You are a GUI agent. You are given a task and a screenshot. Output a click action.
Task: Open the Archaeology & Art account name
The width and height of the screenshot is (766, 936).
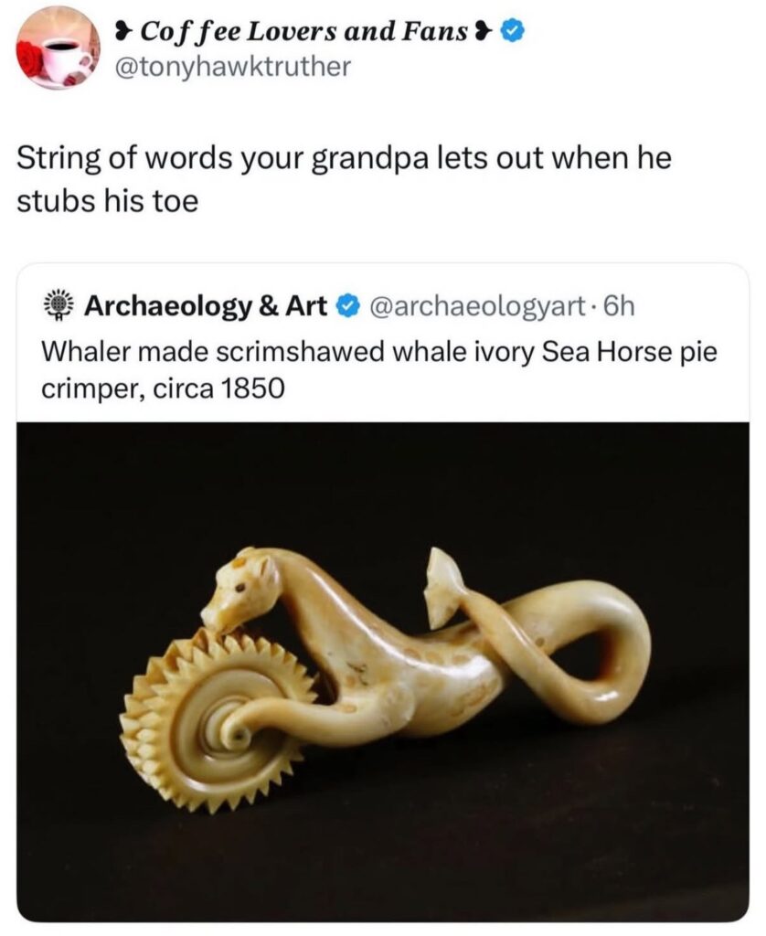pyautogui.click(x=206, y=306)
